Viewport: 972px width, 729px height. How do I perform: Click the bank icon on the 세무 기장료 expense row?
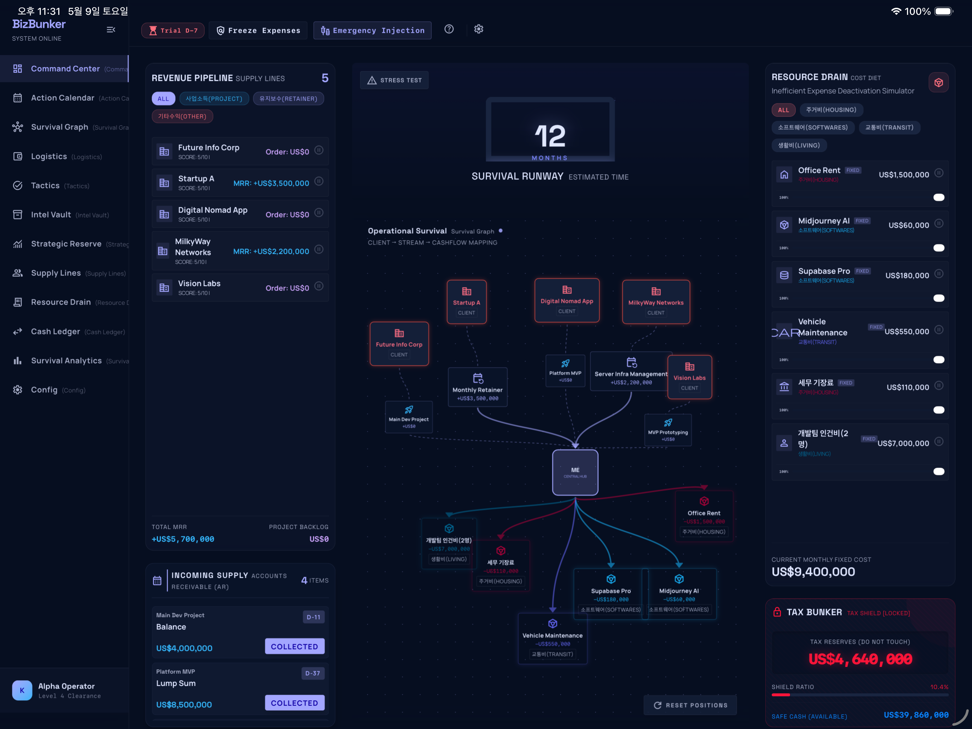(784, 387)
